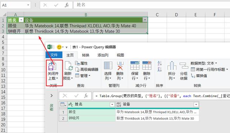The image size is (230, 133).
Task: Switch to the Add Column (添加列) tab
Action: tap(103, 55)
